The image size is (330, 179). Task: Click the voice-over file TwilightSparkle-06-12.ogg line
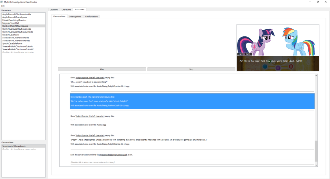click(100, 144)
